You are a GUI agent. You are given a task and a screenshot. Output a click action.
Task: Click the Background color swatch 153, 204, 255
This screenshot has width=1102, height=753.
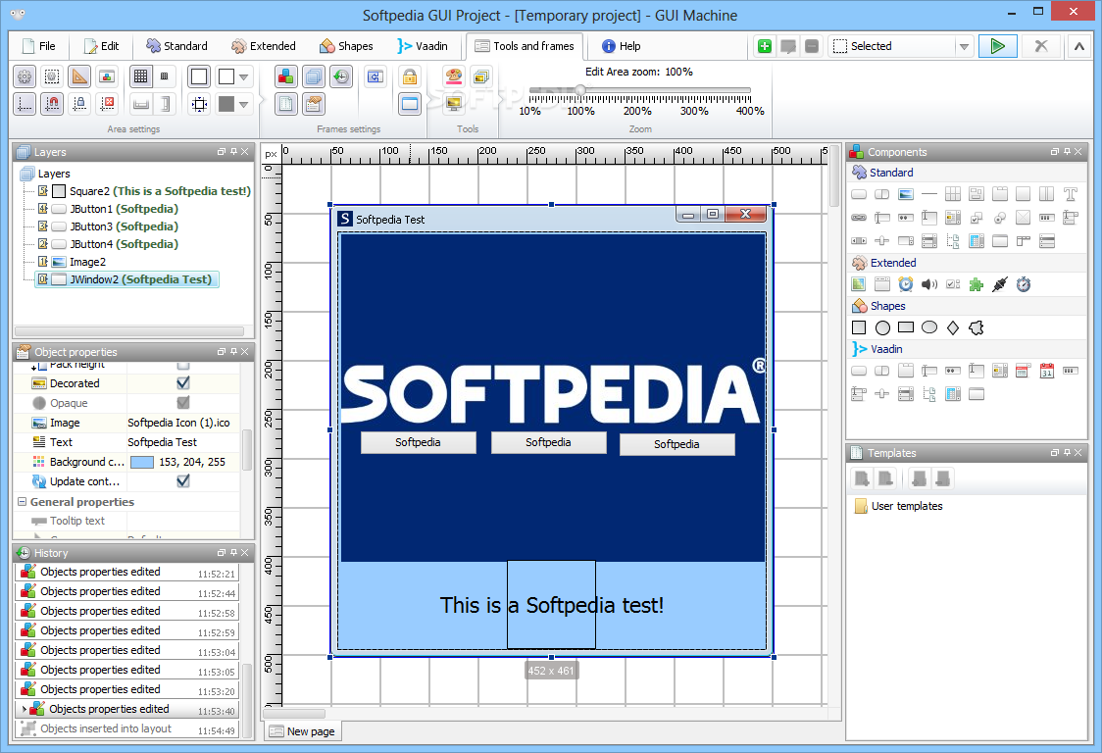pos(142,462)
